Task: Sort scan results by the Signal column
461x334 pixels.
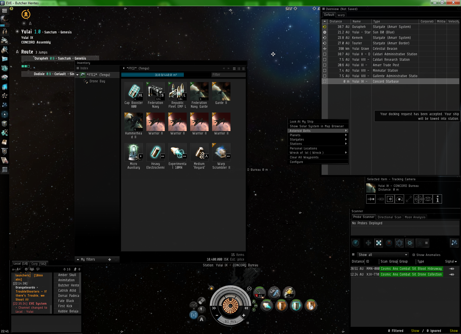Action: [451, 261]
